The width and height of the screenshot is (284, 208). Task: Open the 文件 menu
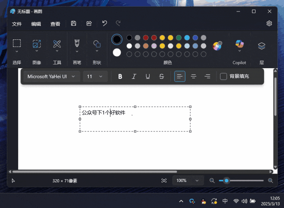[17, 24]
